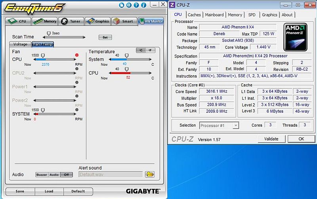Click the Core Voltage value 1.440 V
The height and width of the screenshot is (199, 317).
tap(263, 47)
